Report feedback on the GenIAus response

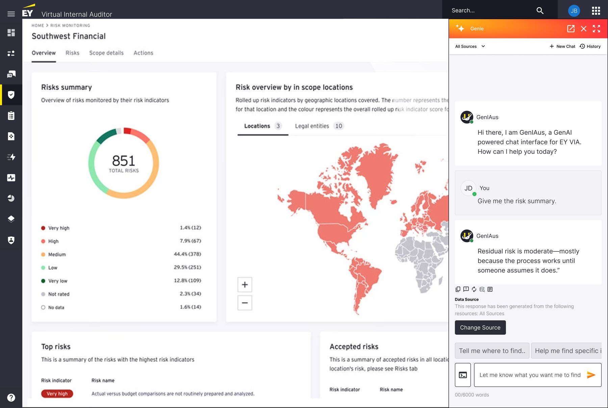coord(466,289)
